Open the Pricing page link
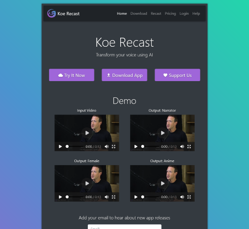Image resolution: width=249 pixels, height=229 pixels. pyautogui.click(x=170, y=13)
